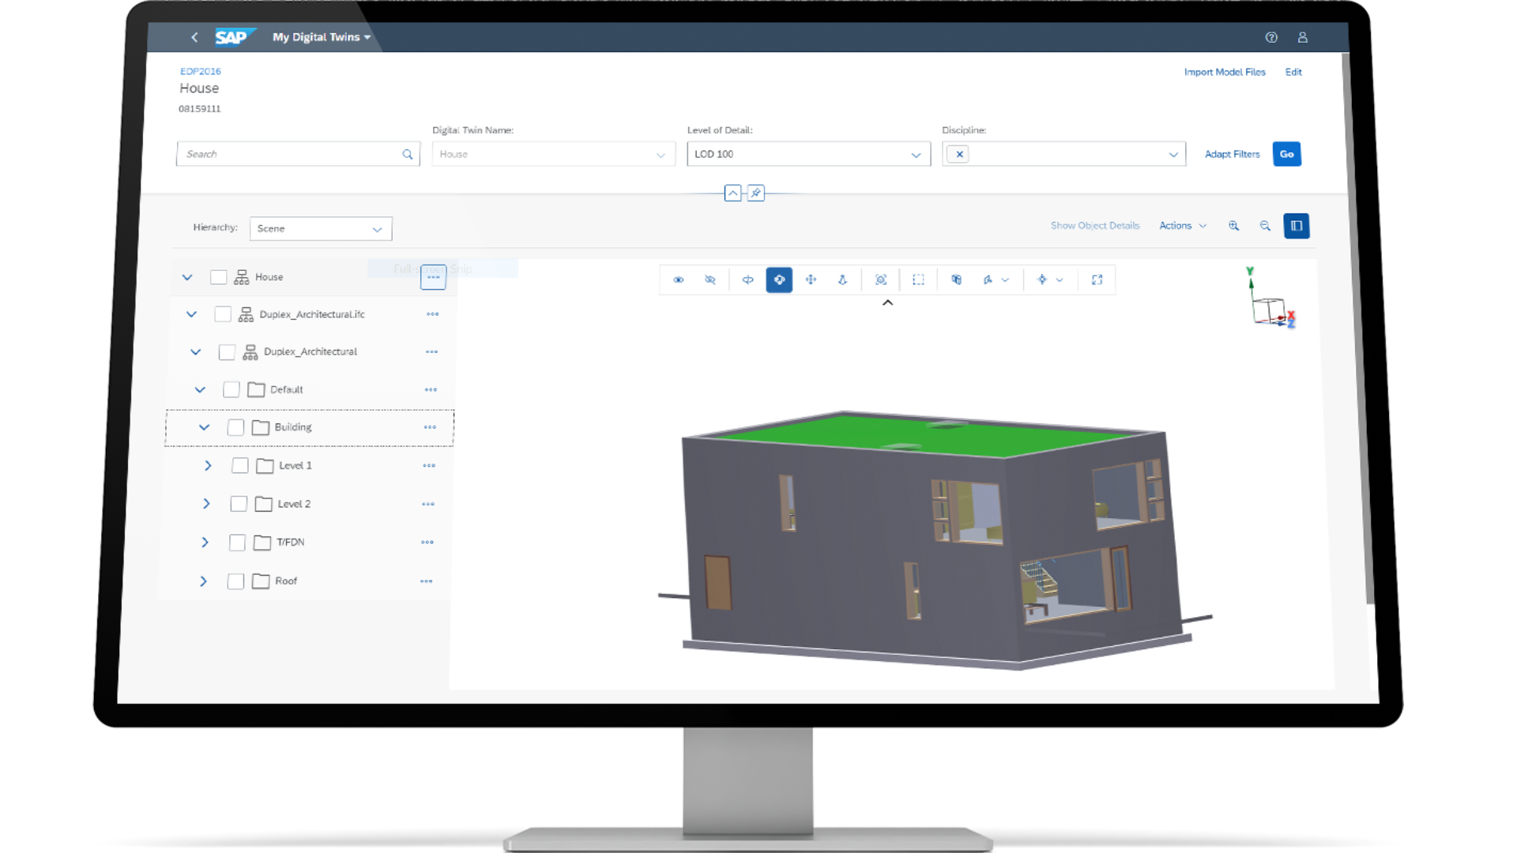Open the Actions menu
Screen dimensions: 1517x853
point(1182,226)
